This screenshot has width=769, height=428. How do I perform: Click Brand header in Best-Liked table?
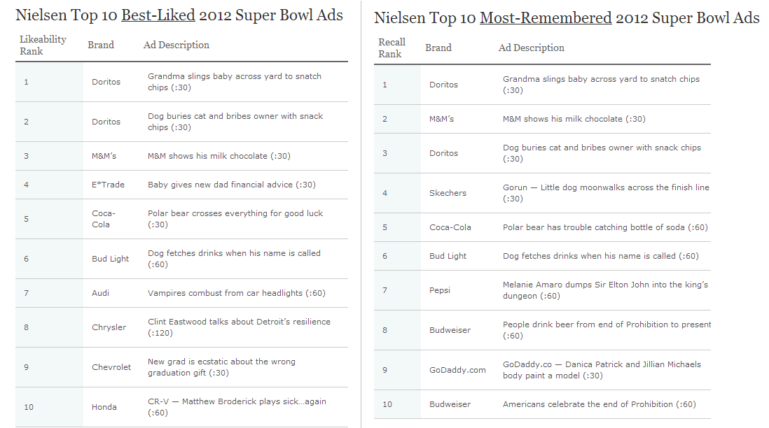pyautogui.click(x=101, y=45)
